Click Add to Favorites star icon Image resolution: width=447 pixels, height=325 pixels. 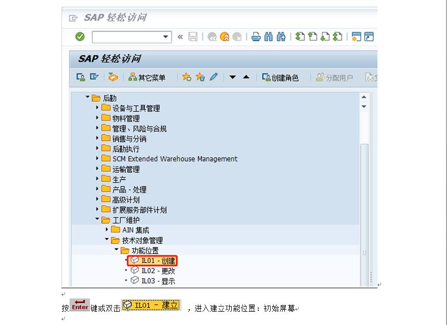(x=187, y=77)
